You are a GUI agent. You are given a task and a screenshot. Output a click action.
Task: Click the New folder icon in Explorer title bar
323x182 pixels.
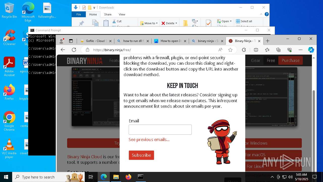point(90,8)
